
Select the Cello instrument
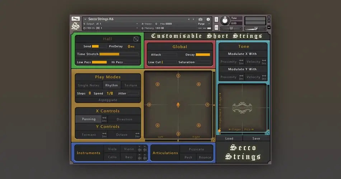point(112,157)
